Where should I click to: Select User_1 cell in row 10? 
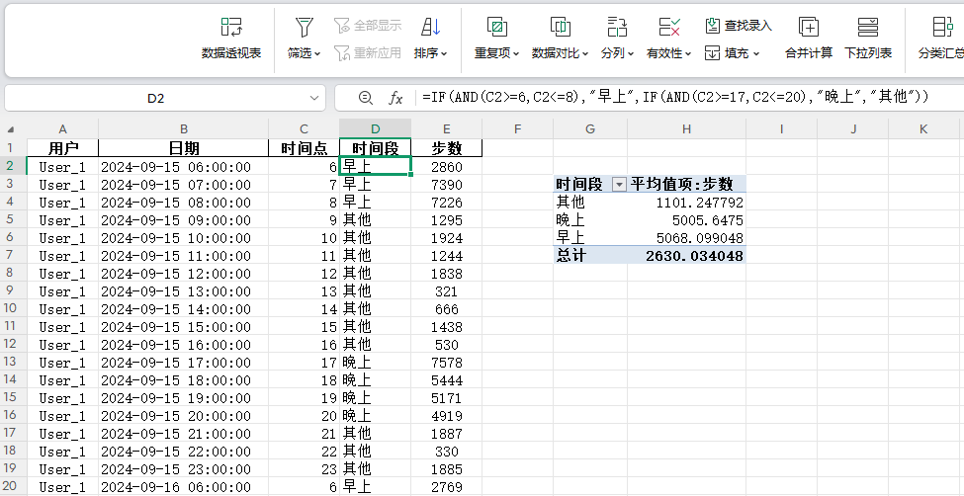(x=62, y=309)
